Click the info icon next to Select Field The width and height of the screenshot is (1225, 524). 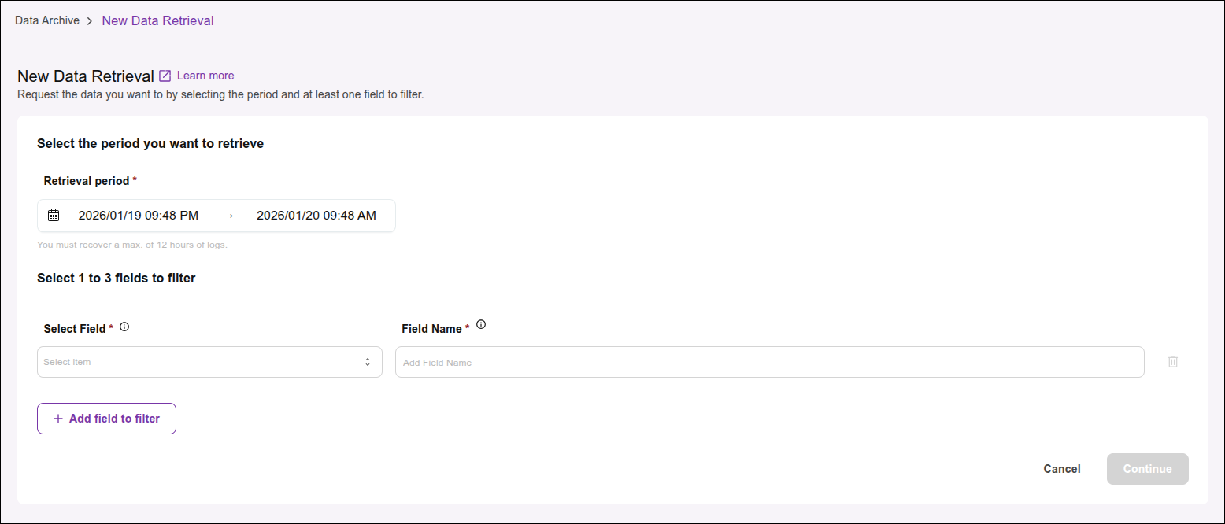click(x=124, y=326)
